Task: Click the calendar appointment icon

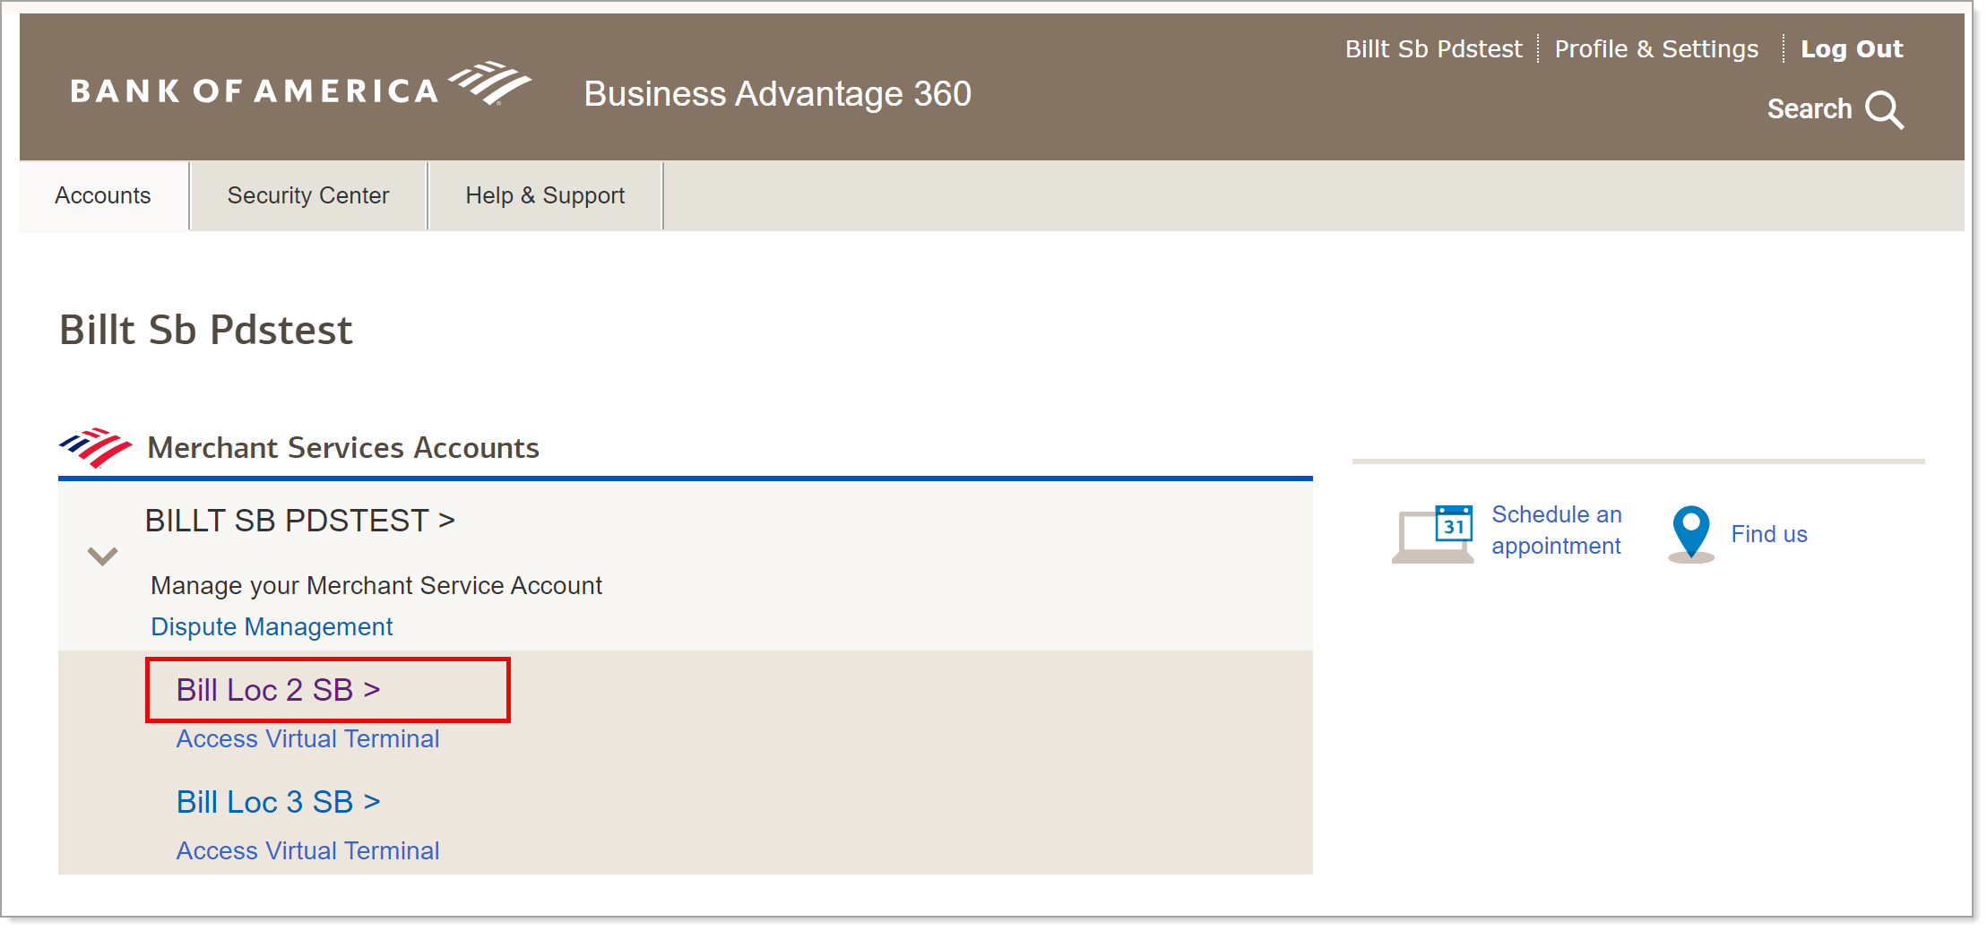Action: click(x=1433, y=533)
